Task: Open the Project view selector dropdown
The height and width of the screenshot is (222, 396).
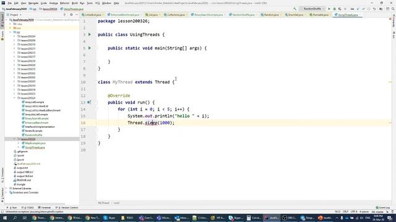Action: [14, 15]
